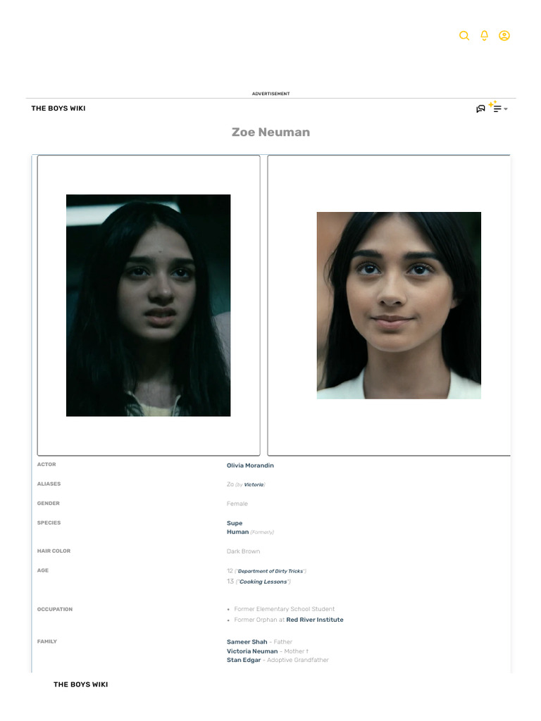The height and width of the screenshot is (721, 541).
Task: Select the OCCUPATION row label
Action: coord(55,609)
